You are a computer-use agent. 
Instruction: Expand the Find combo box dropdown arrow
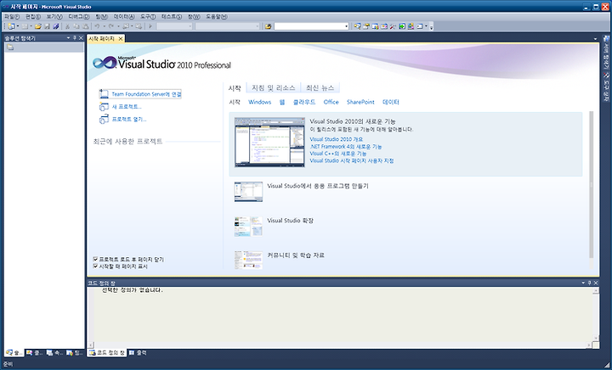[x=346, y=26]
